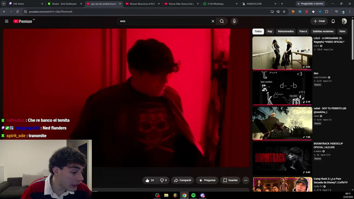Switch to Nunca Falta, Nunca Sobra tab
Viewport: 354px width, 199px height.
click(181, 4)
